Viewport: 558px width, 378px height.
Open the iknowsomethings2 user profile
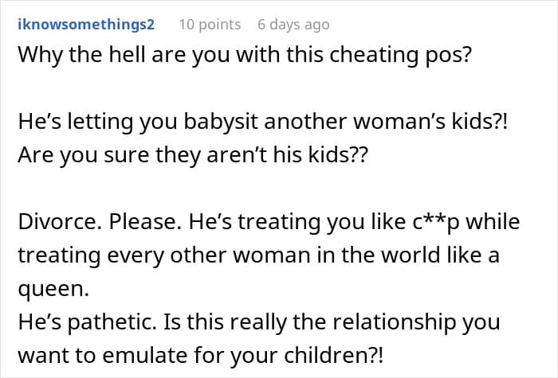tap(84, 25)
